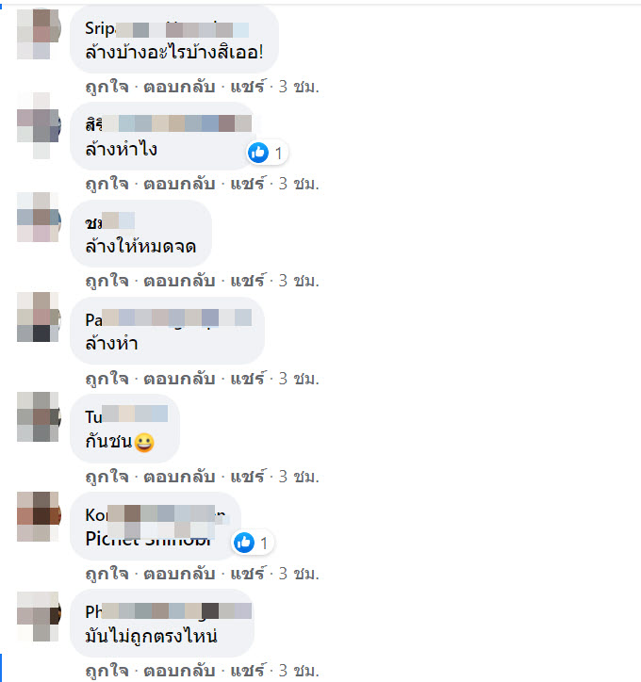Reply to the มันไม่ถูกตรงไหน่ comment
The width and height of the screenshot is (641, 682).
(179, 671)
